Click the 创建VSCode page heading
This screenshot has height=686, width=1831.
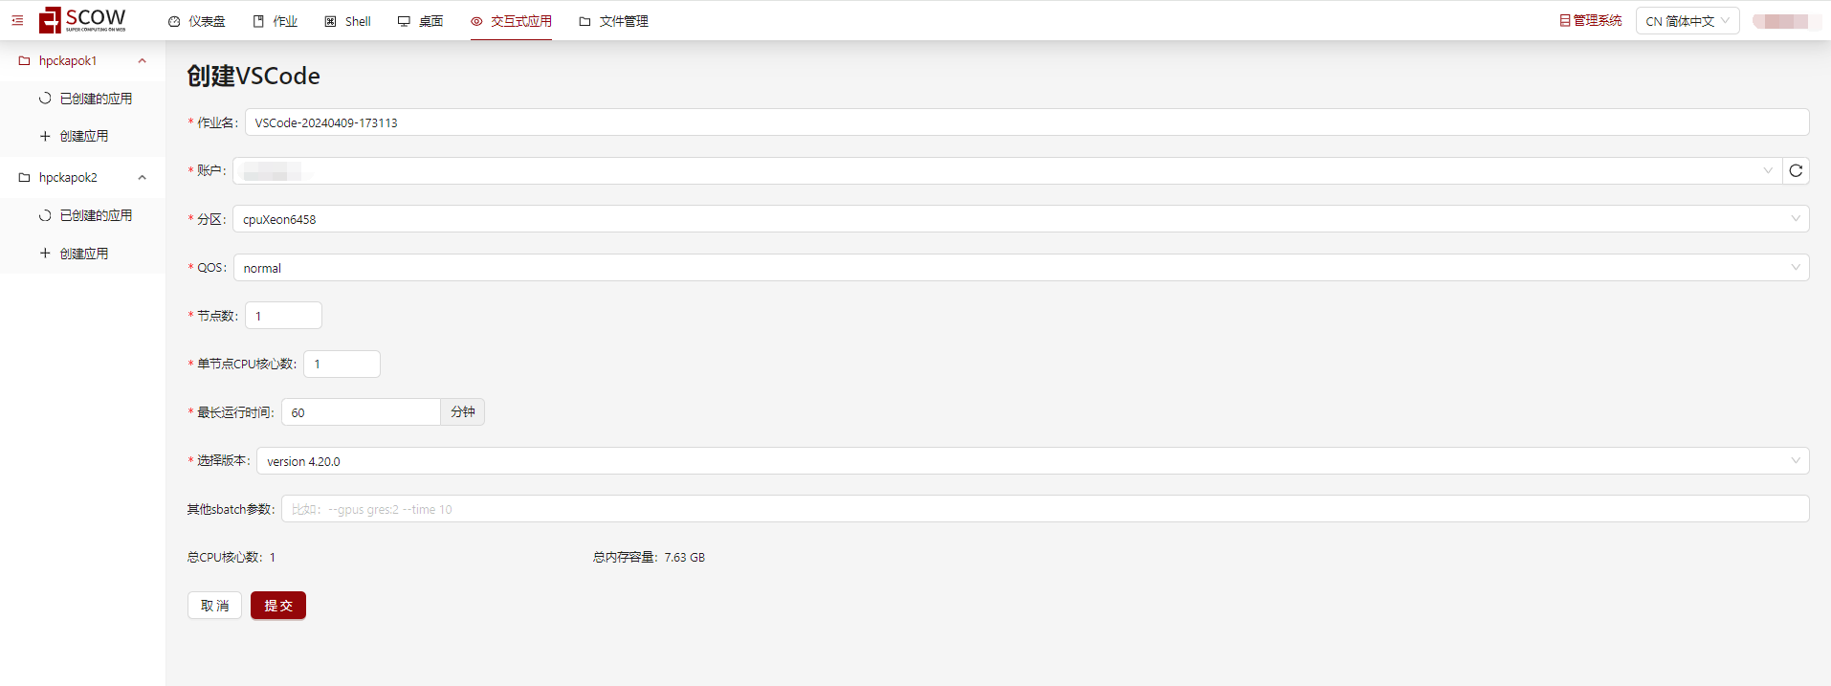point(254,76)
